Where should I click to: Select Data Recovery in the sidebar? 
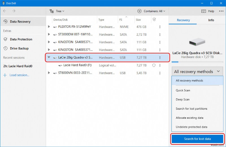(23, 21)
